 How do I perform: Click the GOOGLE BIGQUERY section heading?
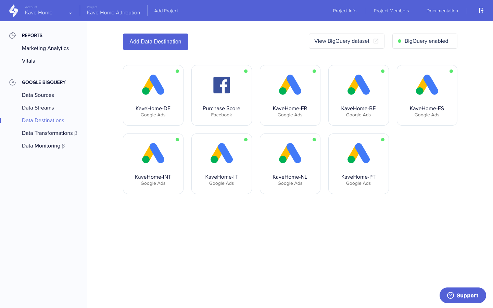44,82
